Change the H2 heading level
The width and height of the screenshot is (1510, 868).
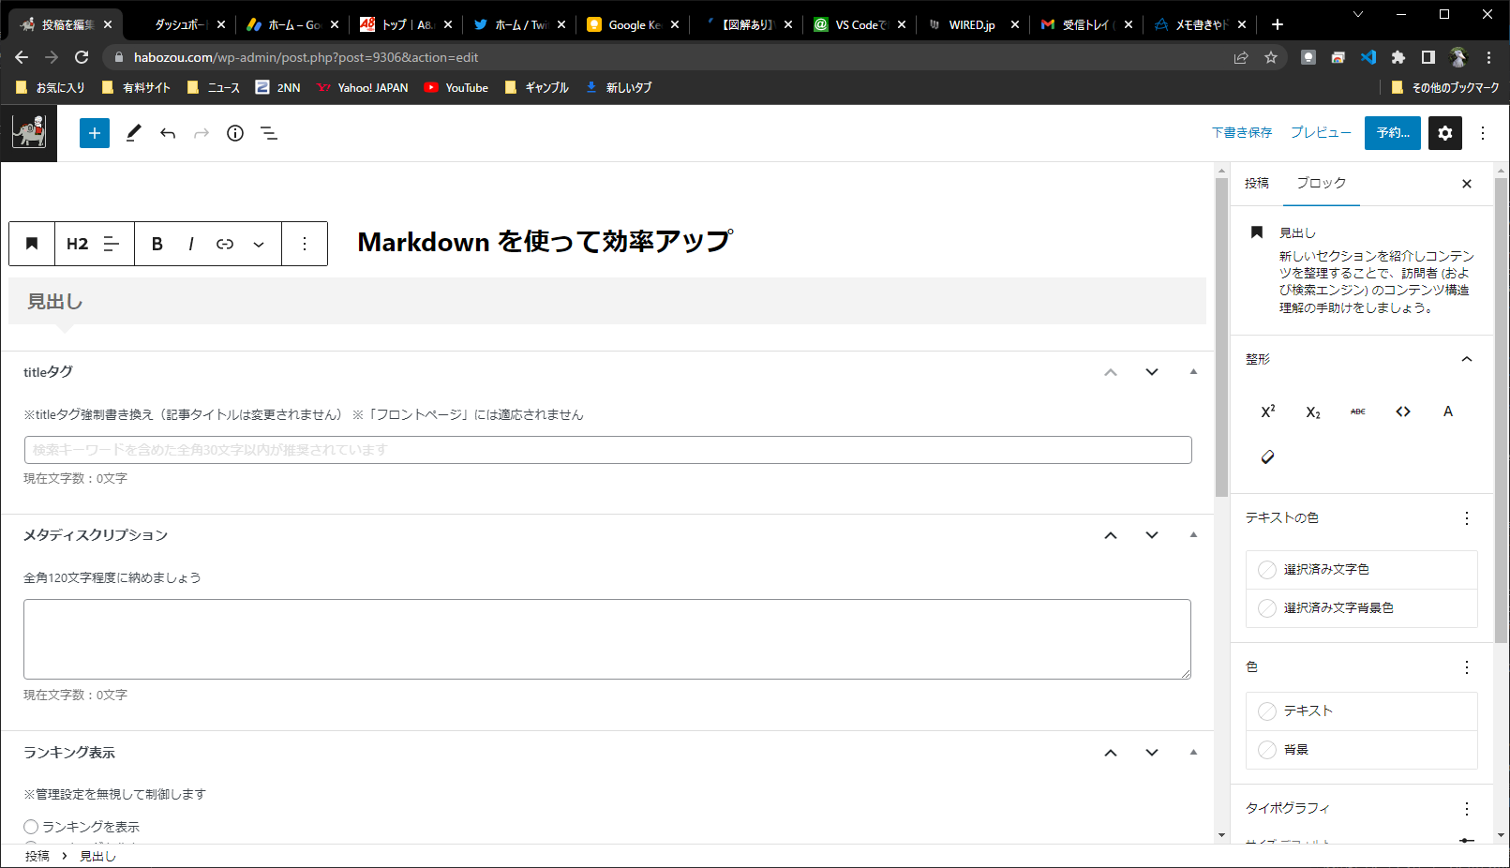pyautogui.click(x=77, y=244)
